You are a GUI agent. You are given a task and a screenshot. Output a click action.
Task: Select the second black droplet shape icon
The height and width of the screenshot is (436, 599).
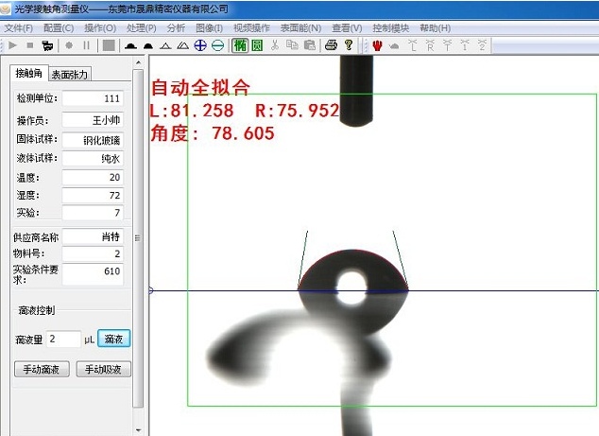point(147,46)
